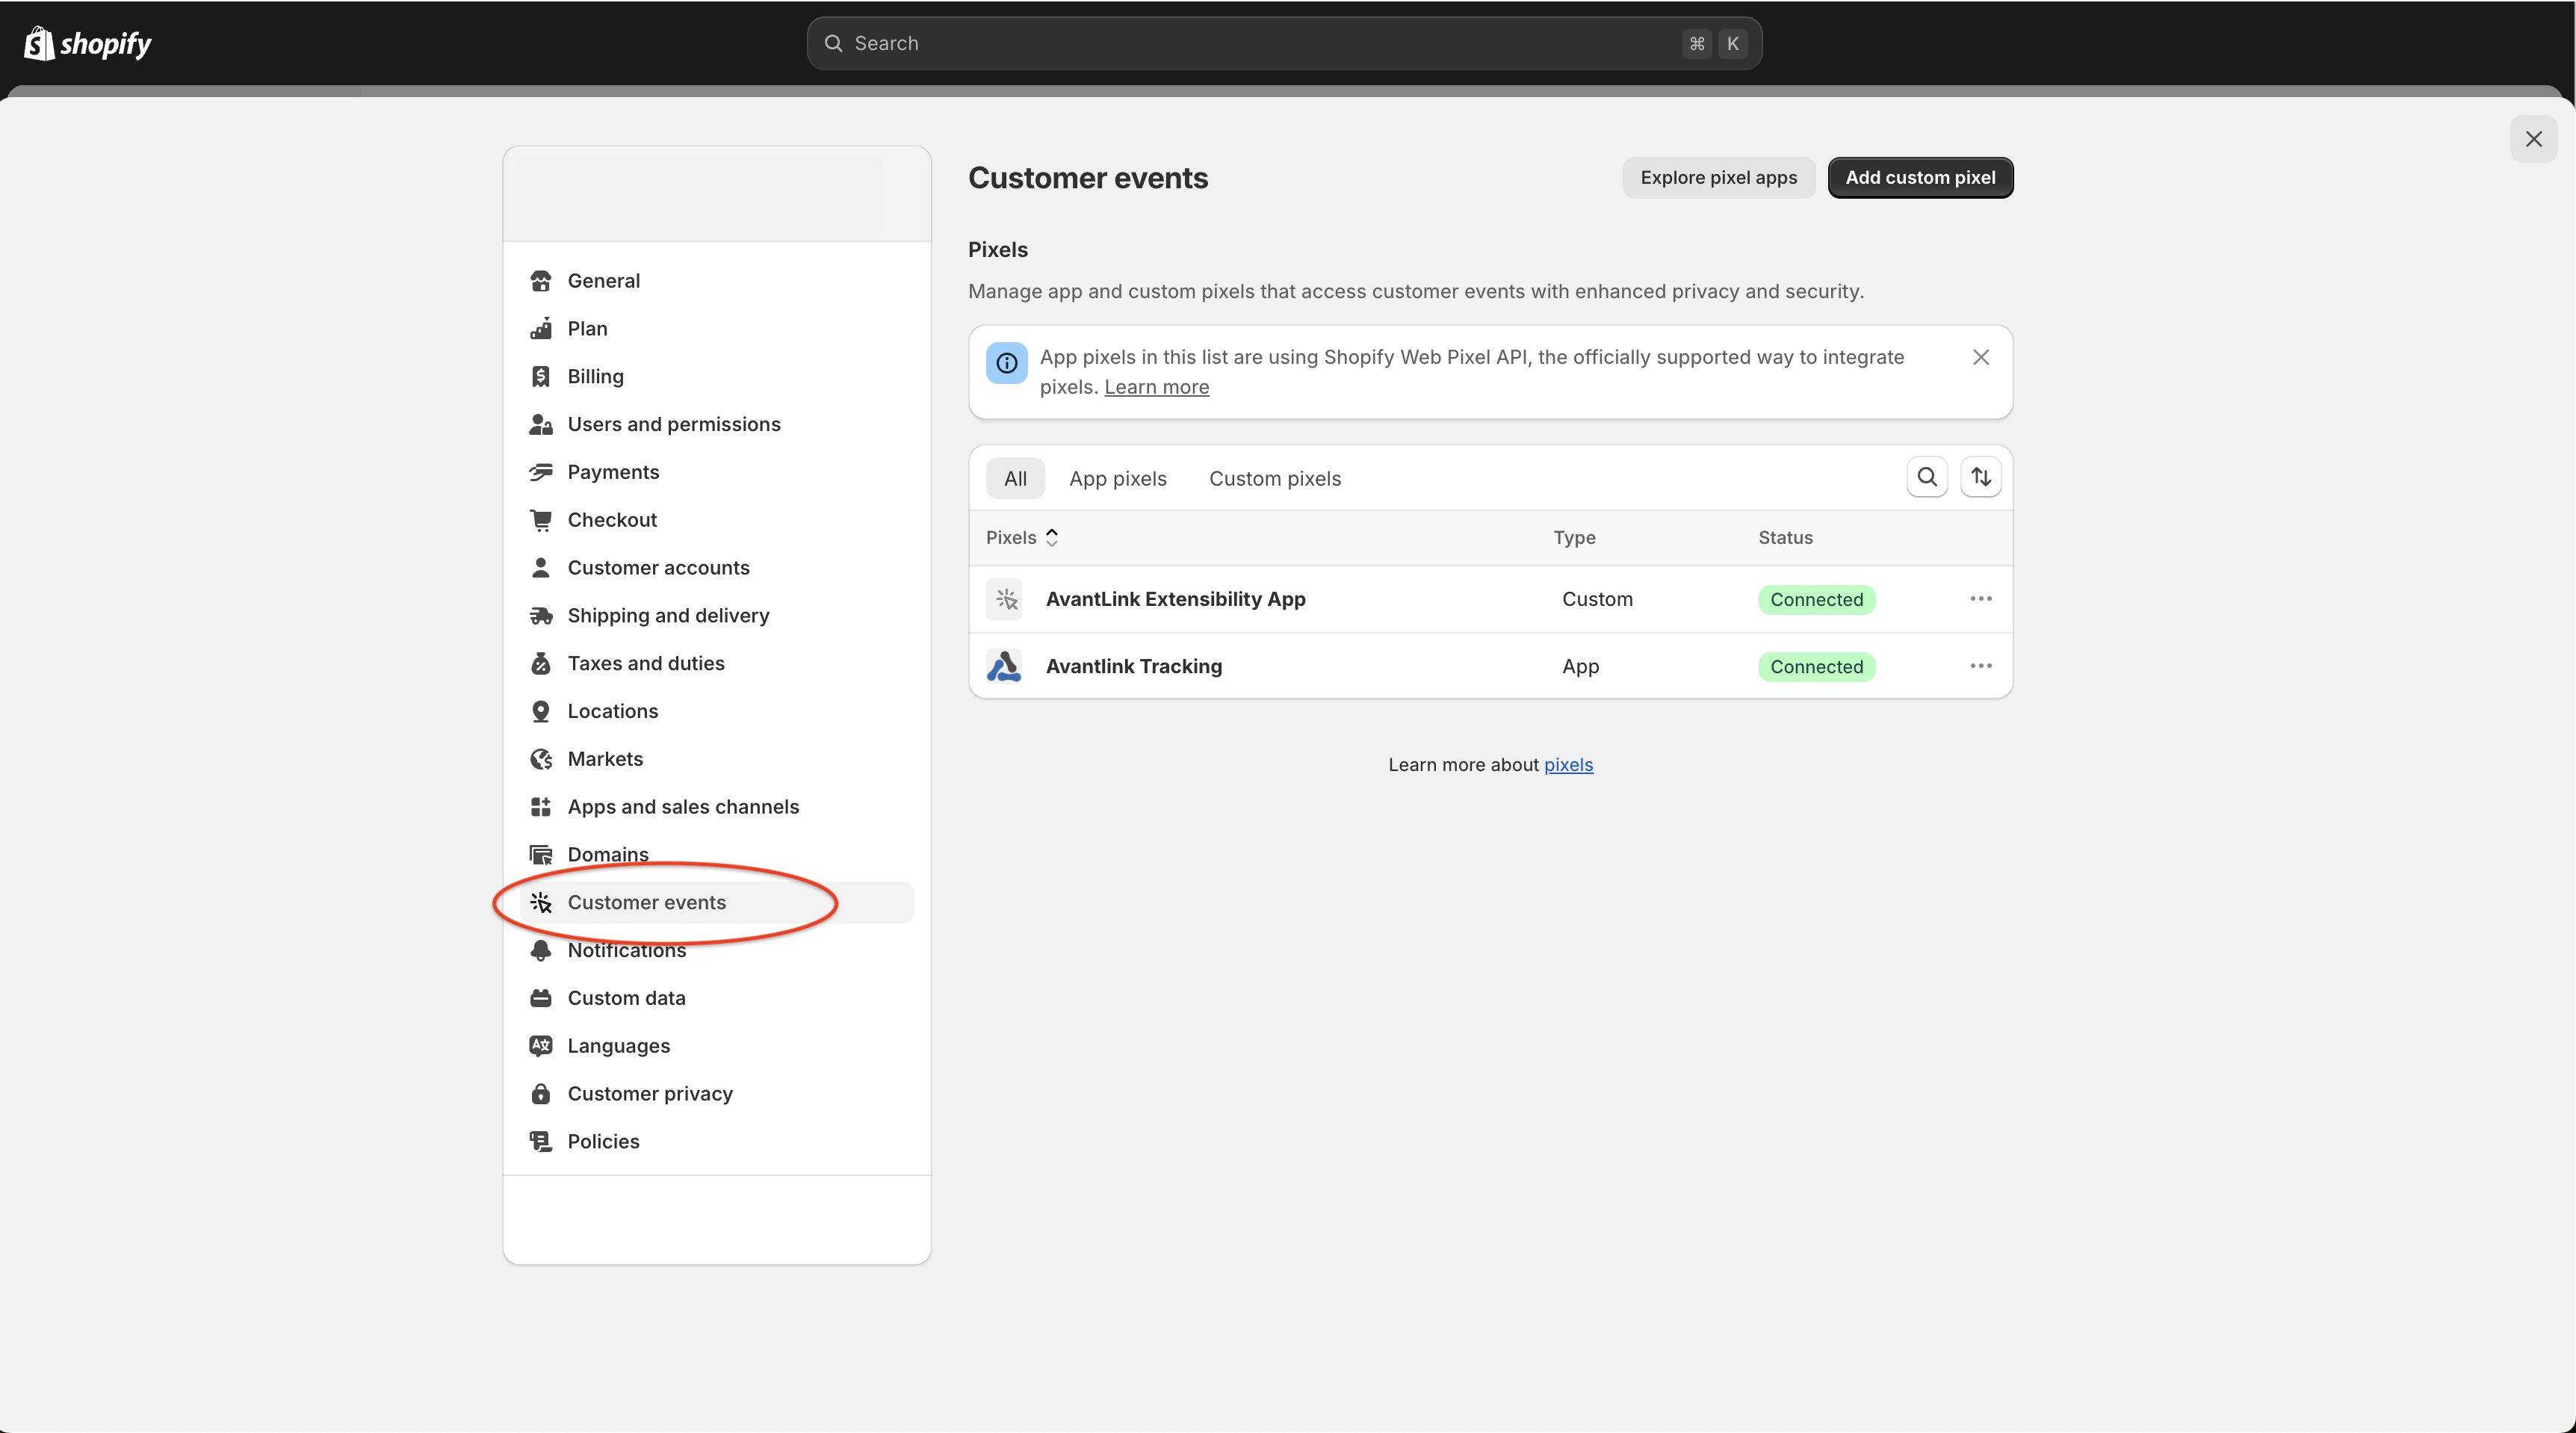Click the AvantLink Extensibility App pixel icon
This screenshot has height=1433, width=2576.
click(1004, 599)
